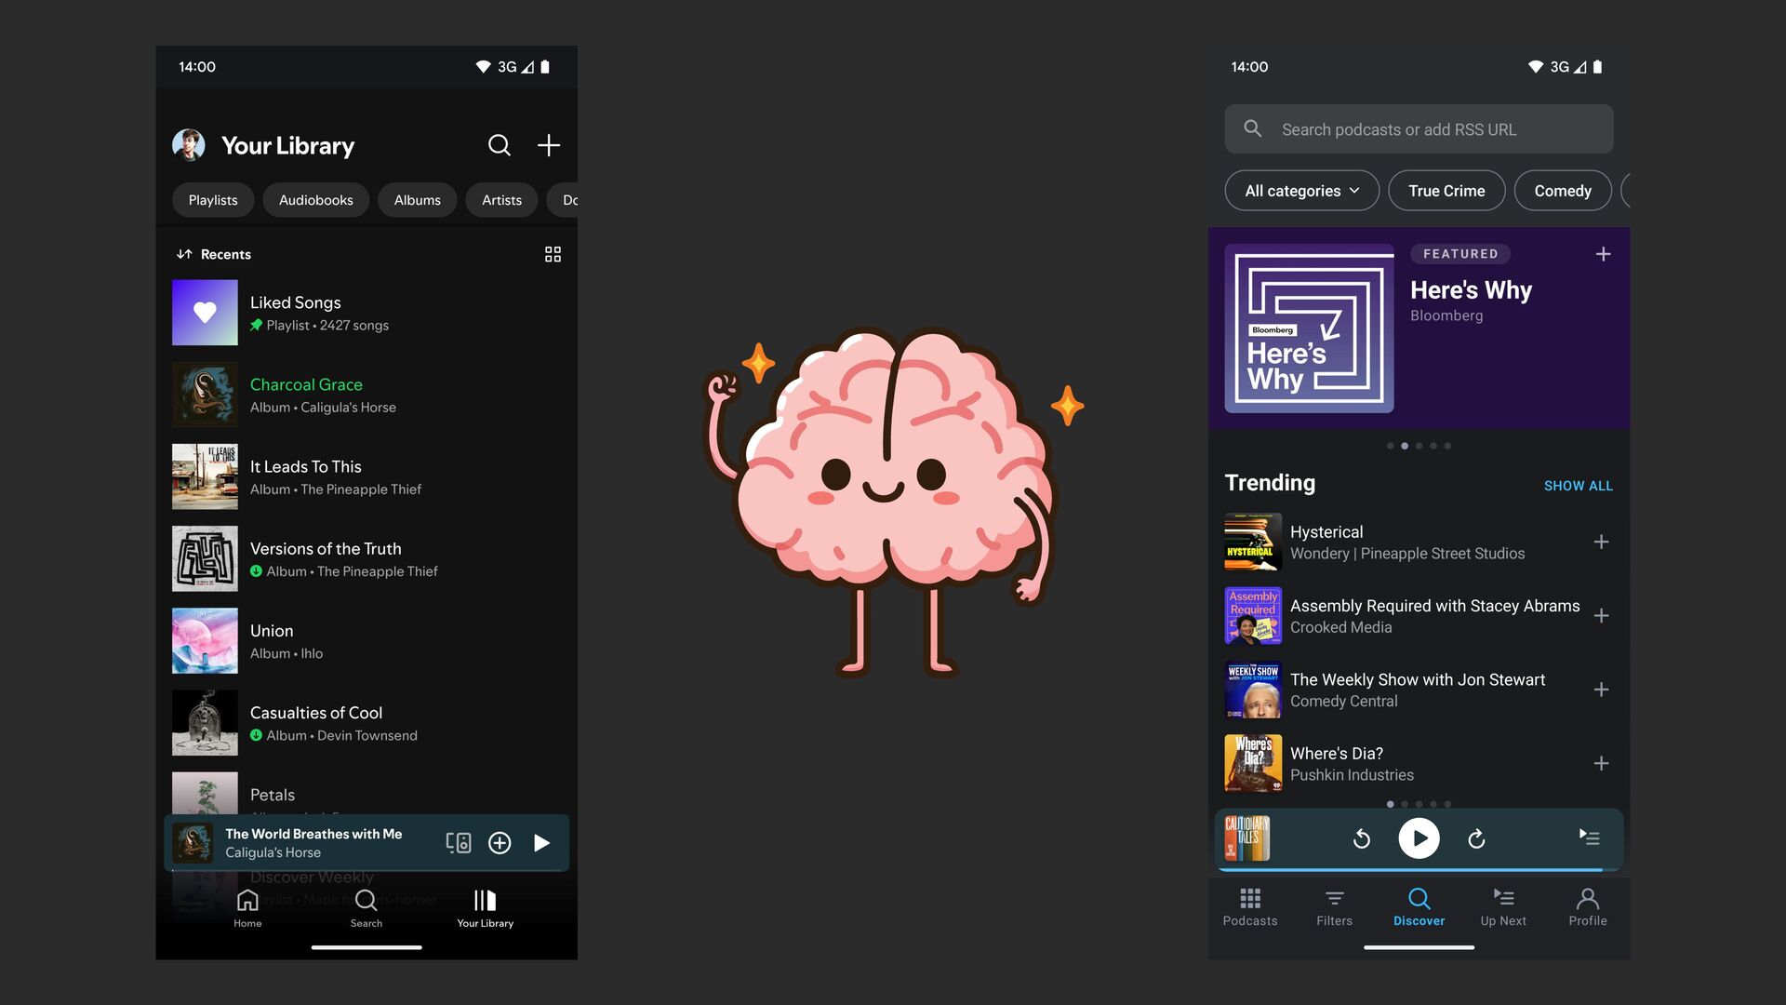Skip forward in podcast mini player
This screenshot has height=1005, width=1786.
1476,839
